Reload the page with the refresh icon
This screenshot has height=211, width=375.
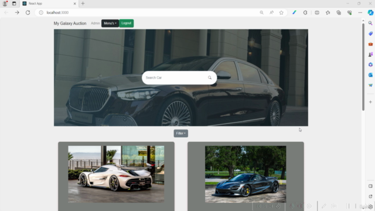coord(28,12)
